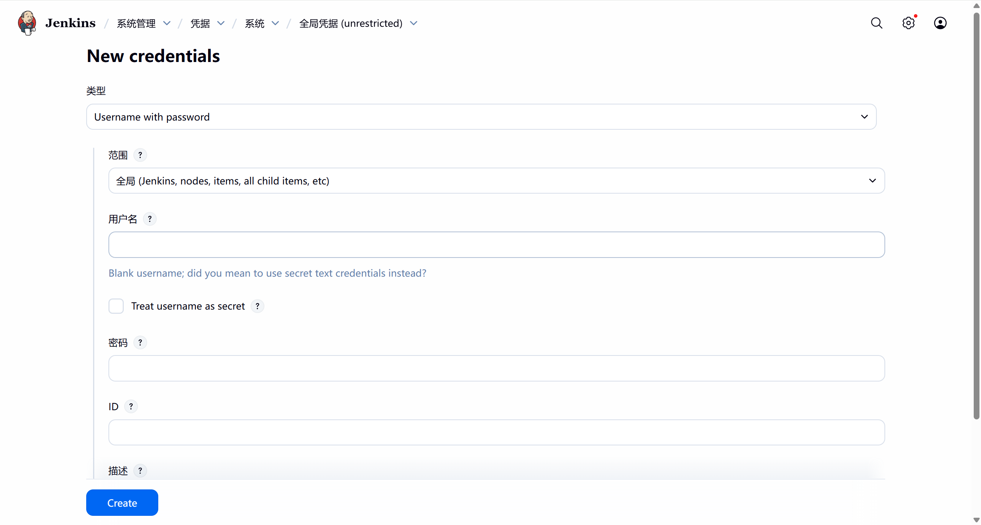Click the Jenkins home title link

coord(71,23)
